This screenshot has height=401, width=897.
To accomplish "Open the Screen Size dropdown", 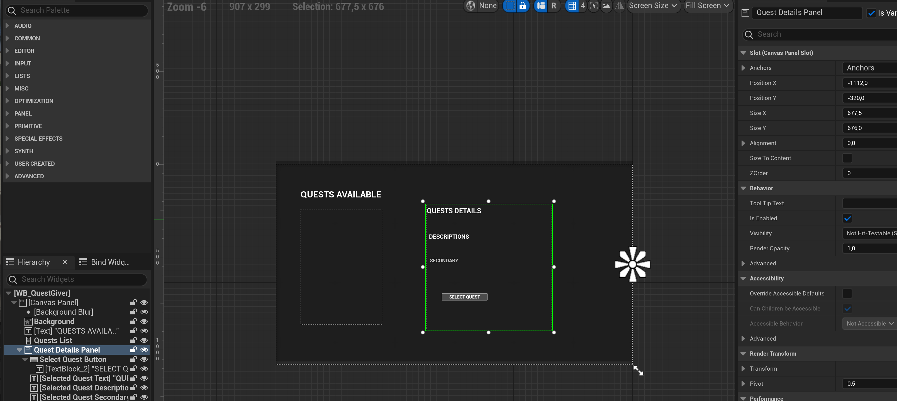I will (x=653, y=6).
